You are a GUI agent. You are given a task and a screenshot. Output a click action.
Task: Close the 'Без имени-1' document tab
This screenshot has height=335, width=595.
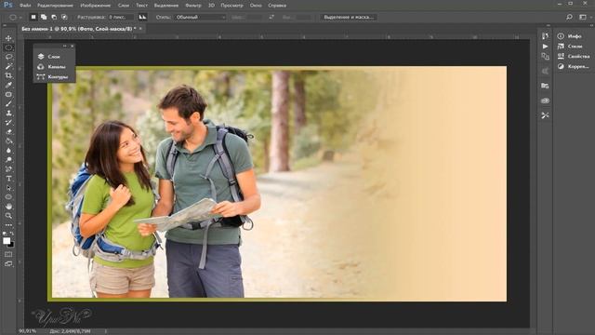(x=140, y=29)
